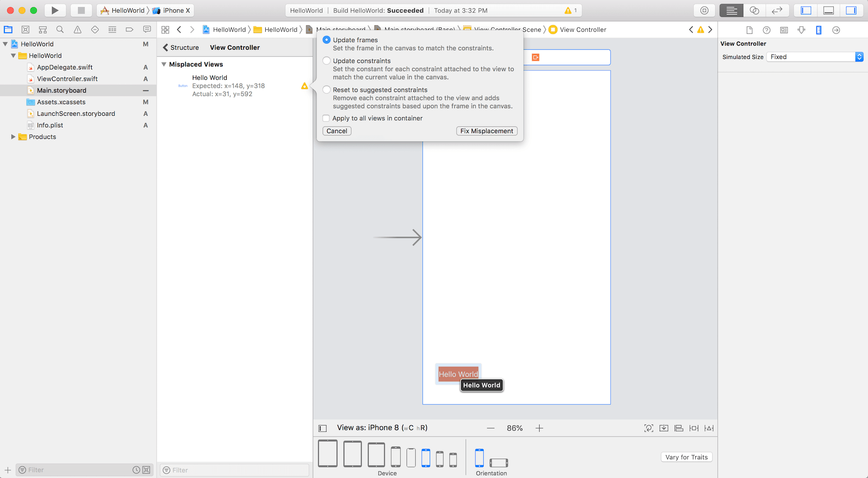Hide the Utilities inspector pane
868x478 pixels.
(x=851, y=10)
